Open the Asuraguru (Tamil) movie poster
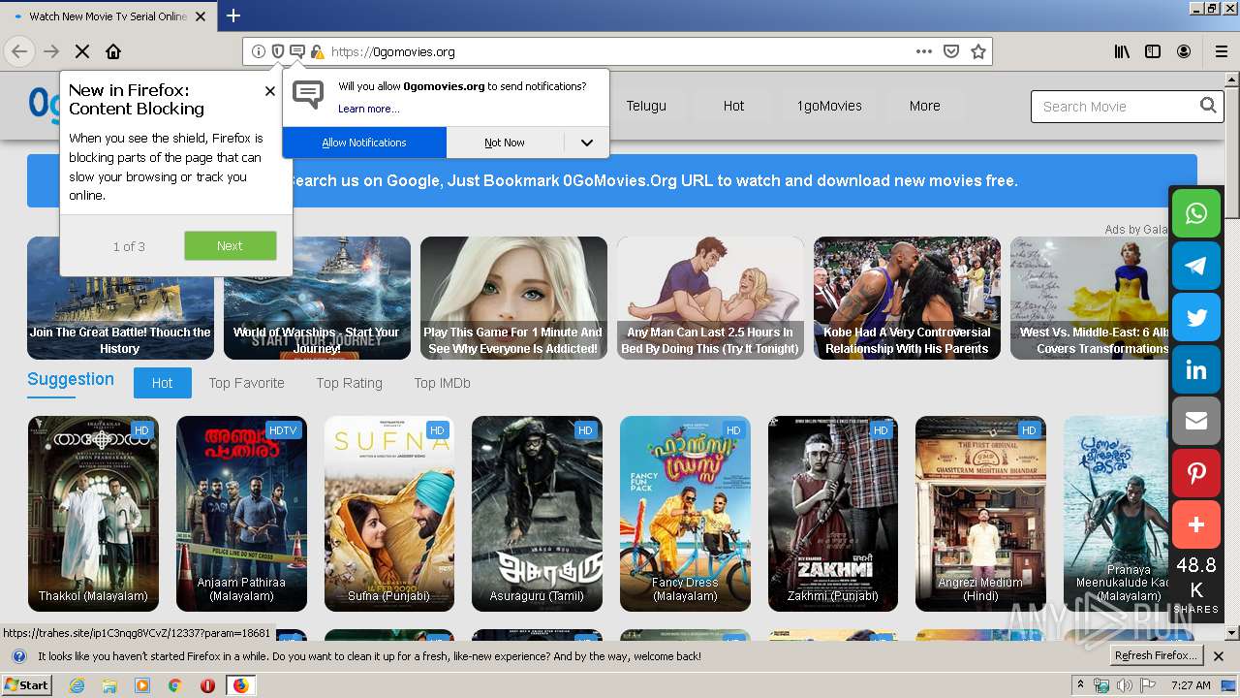 coord(537,514)
